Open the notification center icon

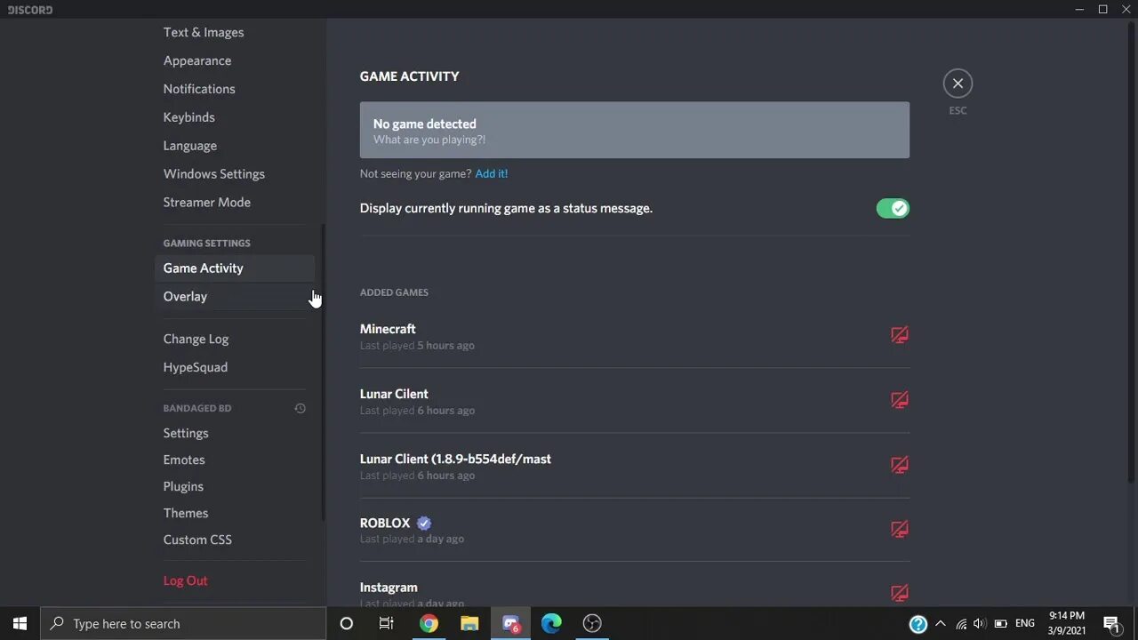pyautogui.click(x=1111, y=623)
